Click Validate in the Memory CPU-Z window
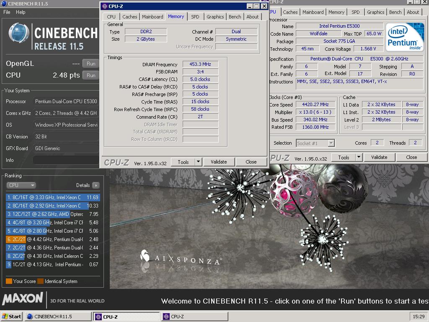The width and height of the screenshot is (429, 322). [219, 162]
